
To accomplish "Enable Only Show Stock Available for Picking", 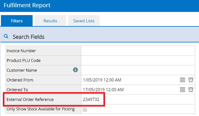I will tap(85, 109).
